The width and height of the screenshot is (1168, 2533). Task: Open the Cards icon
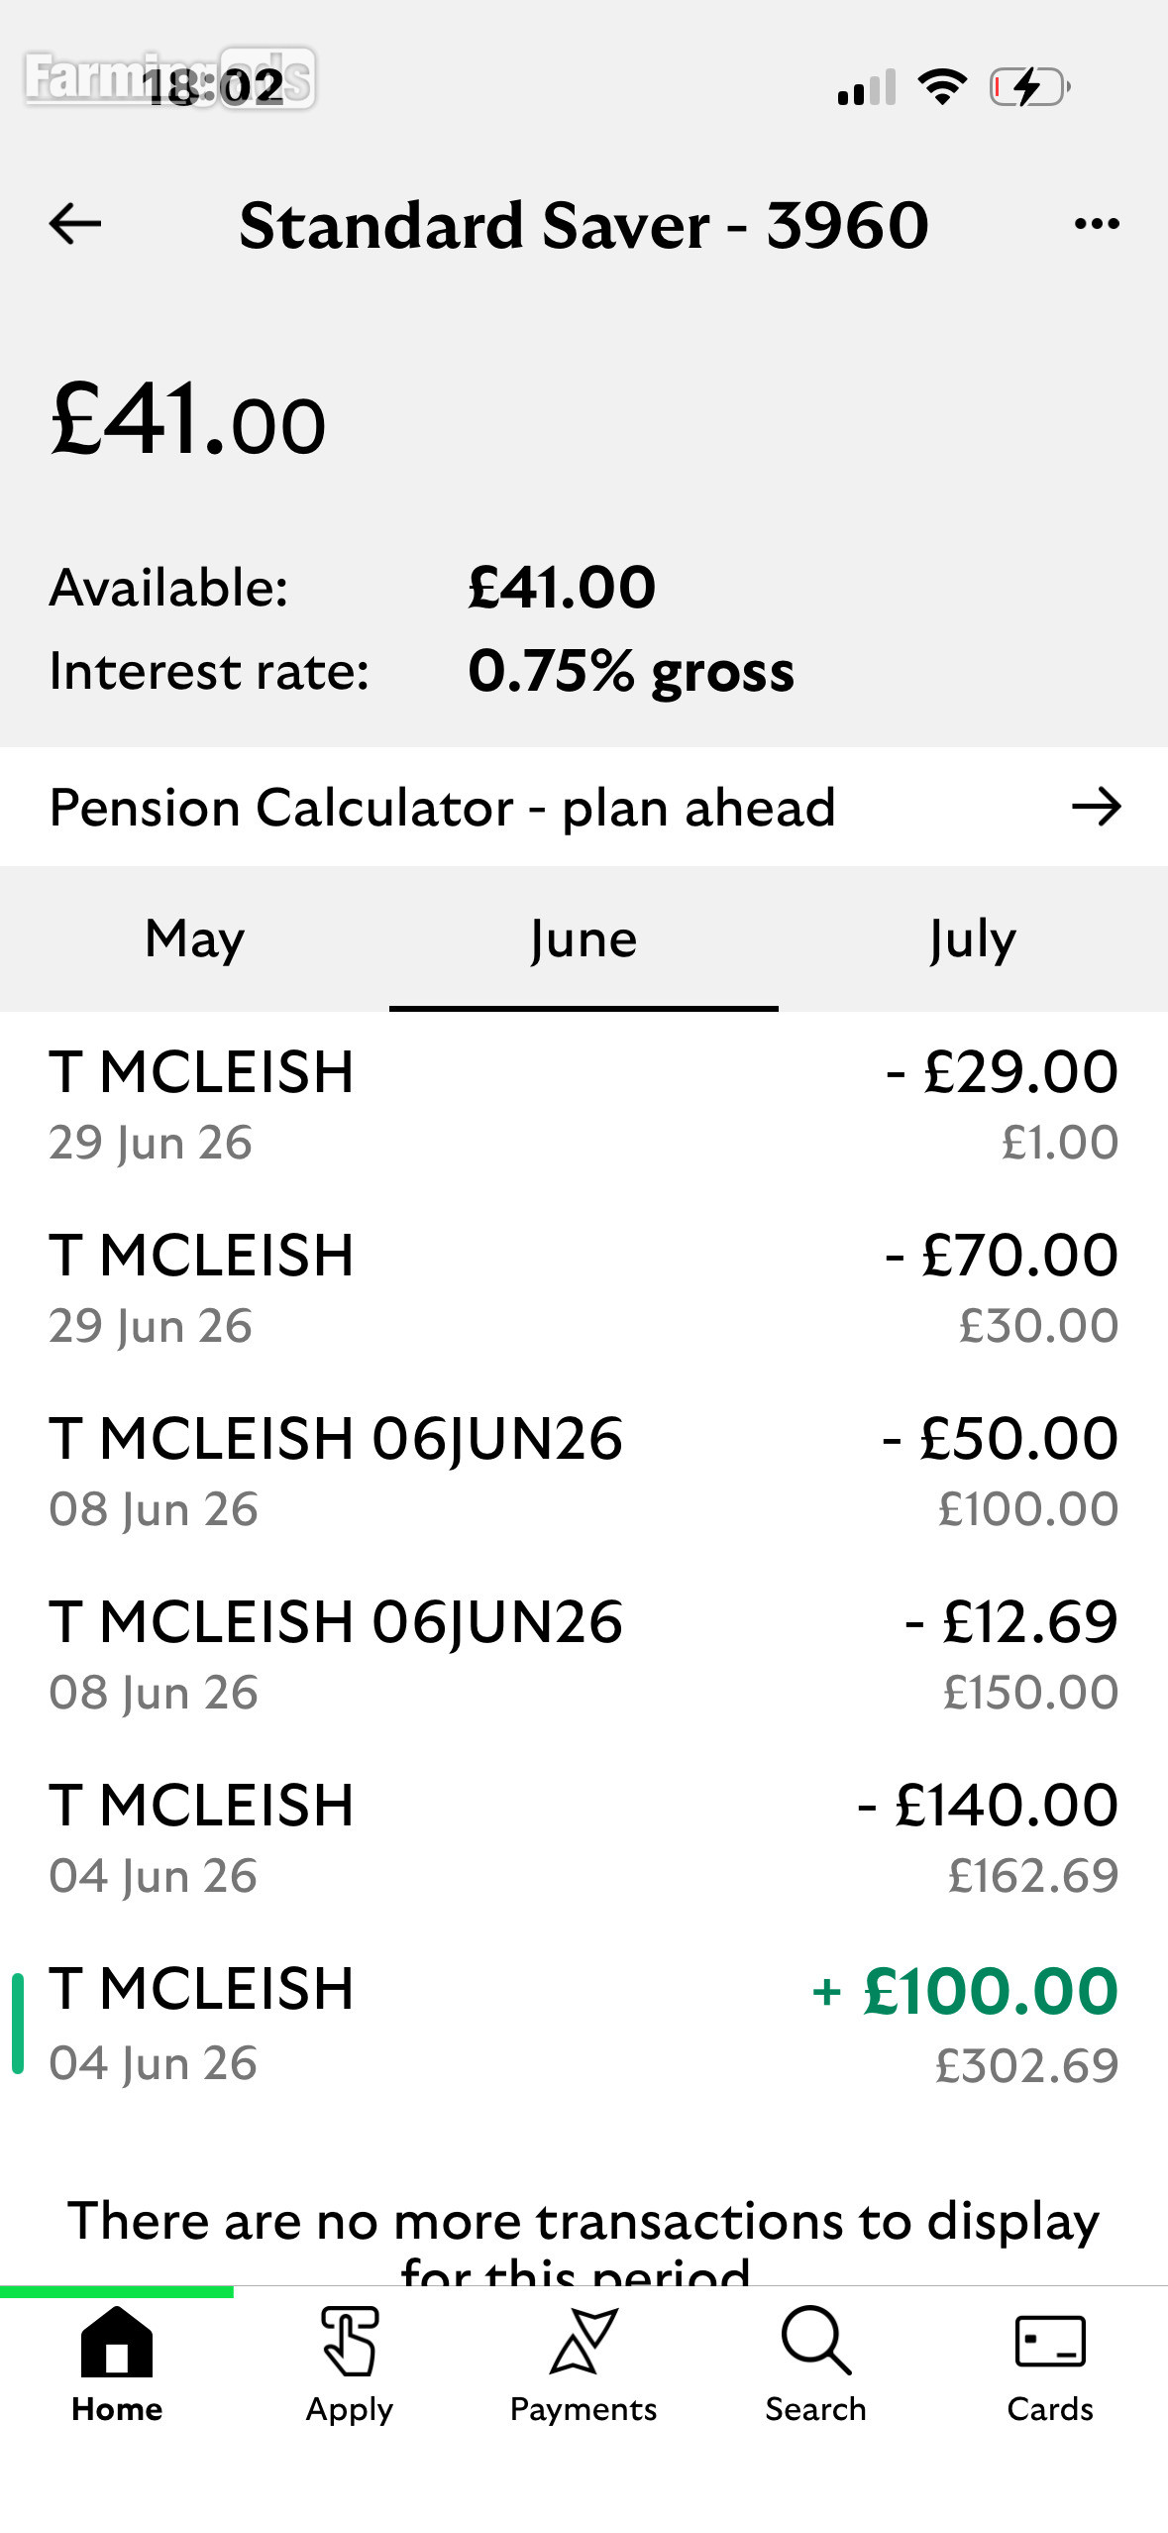1050,2343
